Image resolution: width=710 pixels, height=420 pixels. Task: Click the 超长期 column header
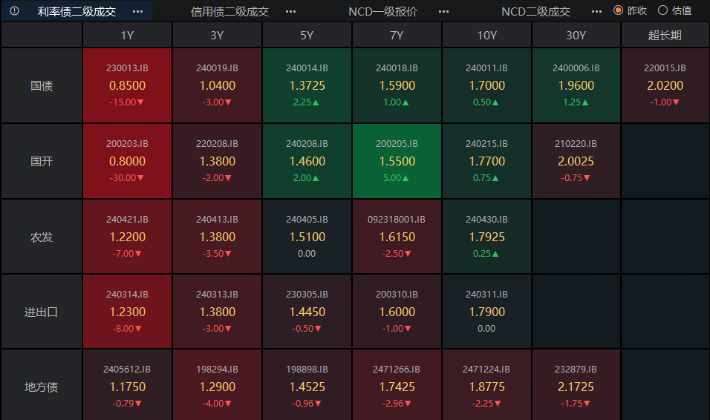665,35
